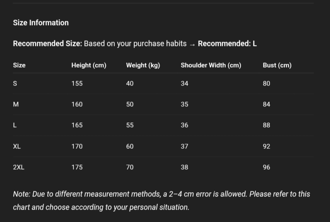Click height value 165 in table

click(77, 125)
